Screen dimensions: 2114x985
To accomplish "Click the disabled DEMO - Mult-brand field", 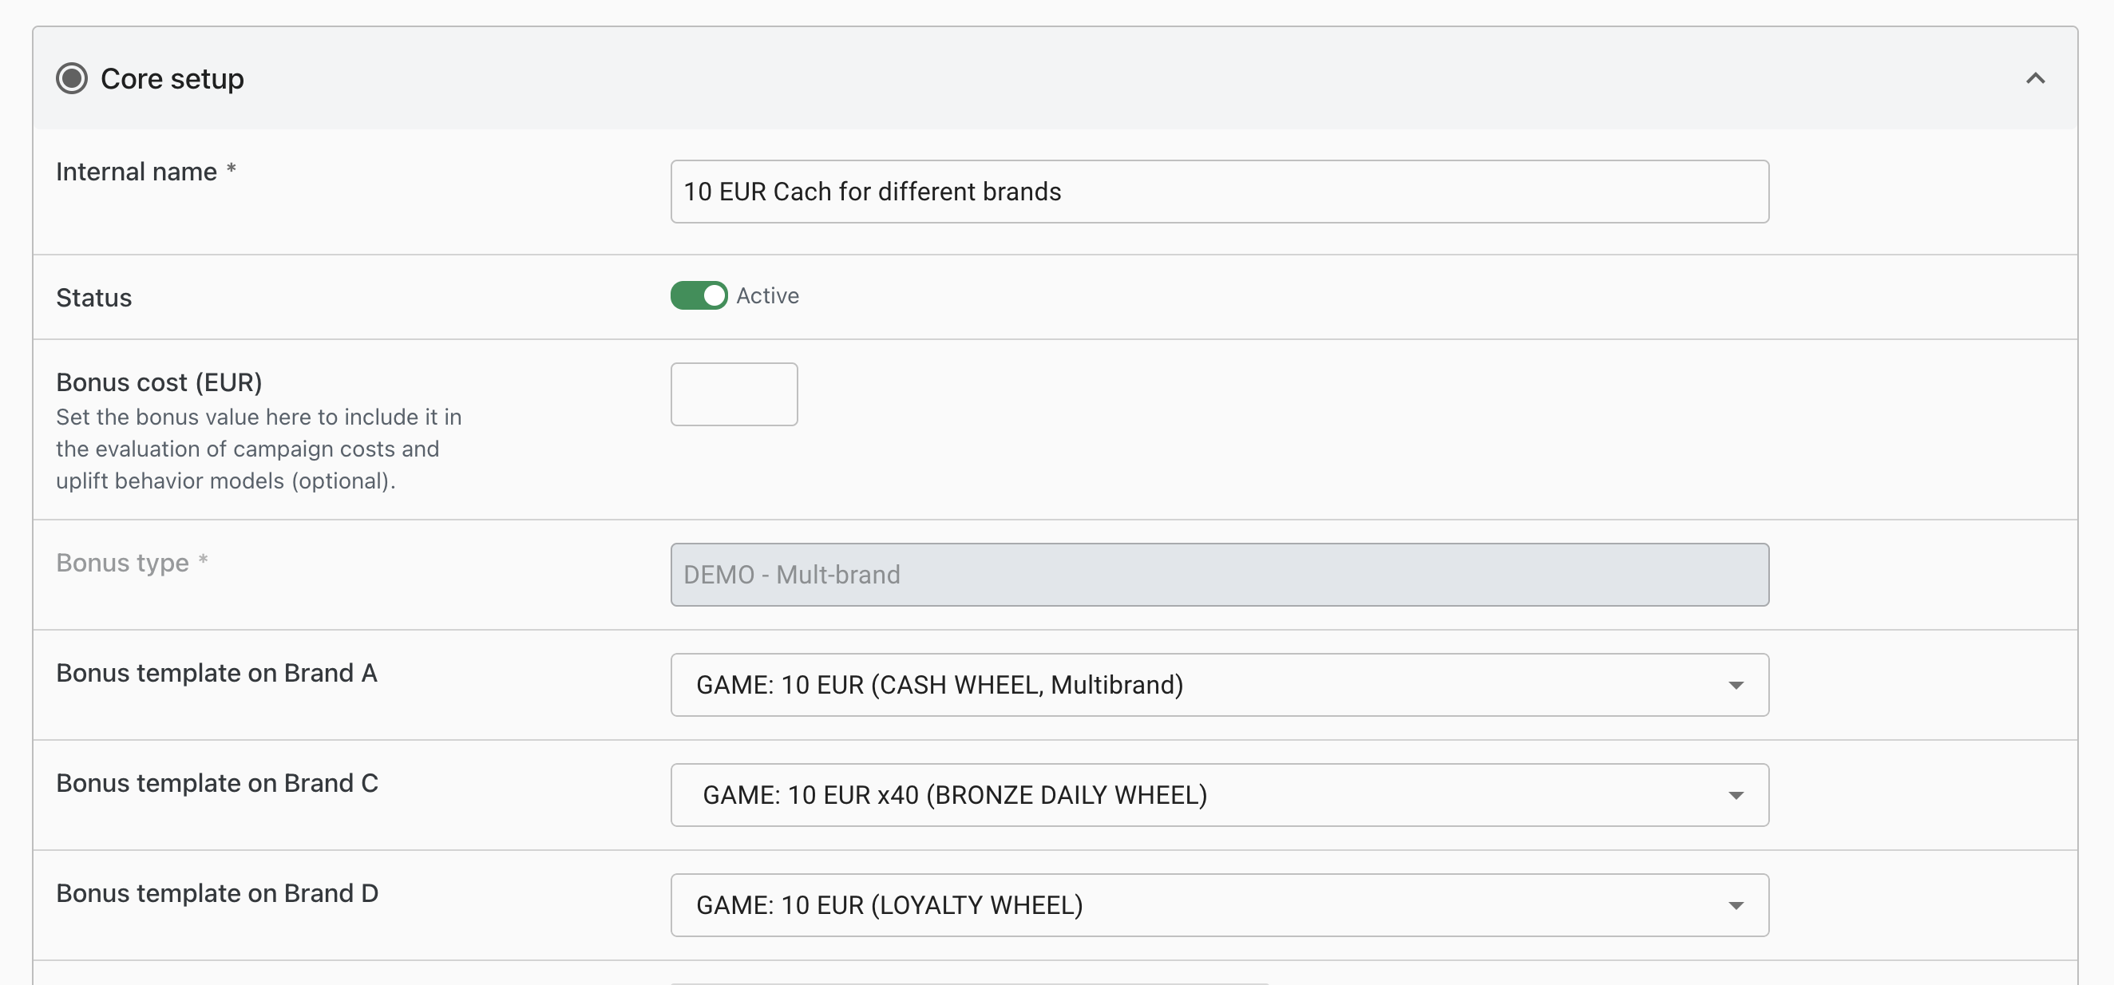I will 1219,575.
